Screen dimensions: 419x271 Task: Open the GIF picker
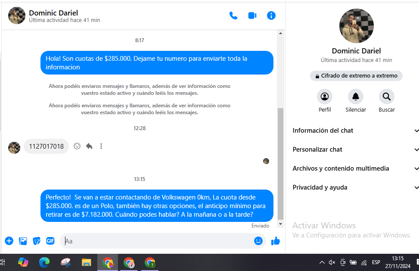point(50,241)
